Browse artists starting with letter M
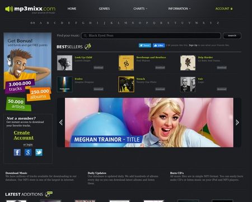Image resolution: width=252 pixels, height=202 pixels. 125,23
